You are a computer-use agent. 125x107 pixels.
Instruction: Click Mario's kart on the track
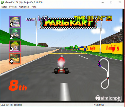click(61, 66)
